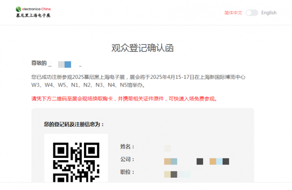The height and width of the screenshot is (190, 292).
Task: Click the 姓名 field label
Action: coord(127,147)
